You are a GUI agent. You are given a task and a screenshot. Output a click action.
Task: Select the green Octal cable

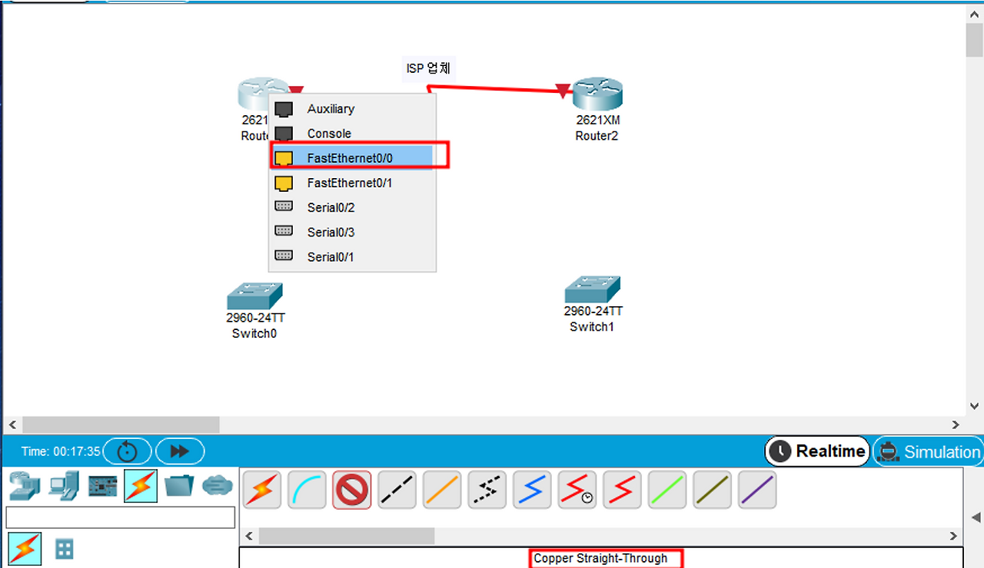tap(667, 490)
